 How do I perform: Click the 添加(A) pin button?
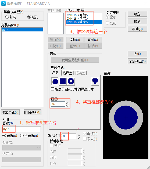[56, 40]
